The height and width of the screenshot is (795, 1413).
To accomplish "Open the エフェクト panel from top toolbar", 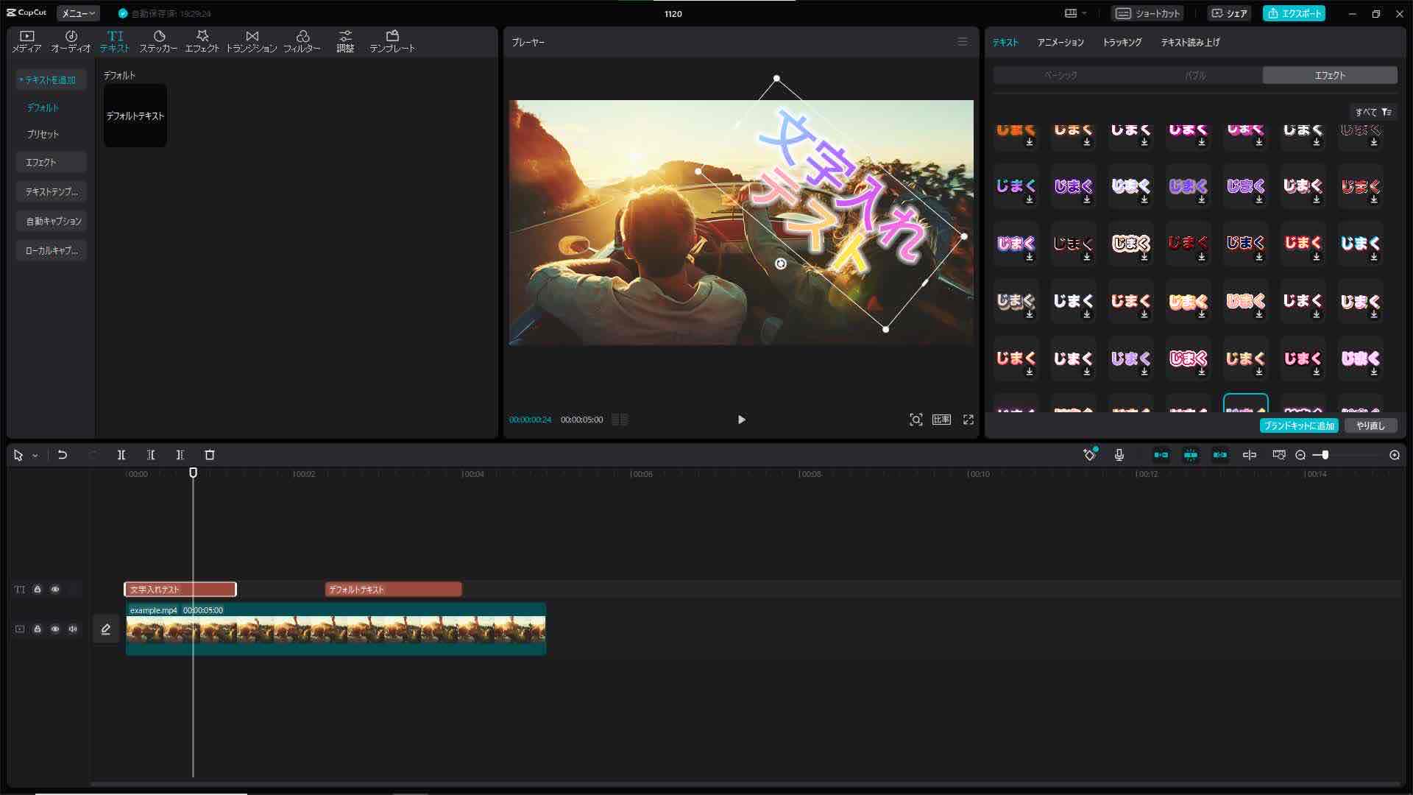I will coord(202,41).
